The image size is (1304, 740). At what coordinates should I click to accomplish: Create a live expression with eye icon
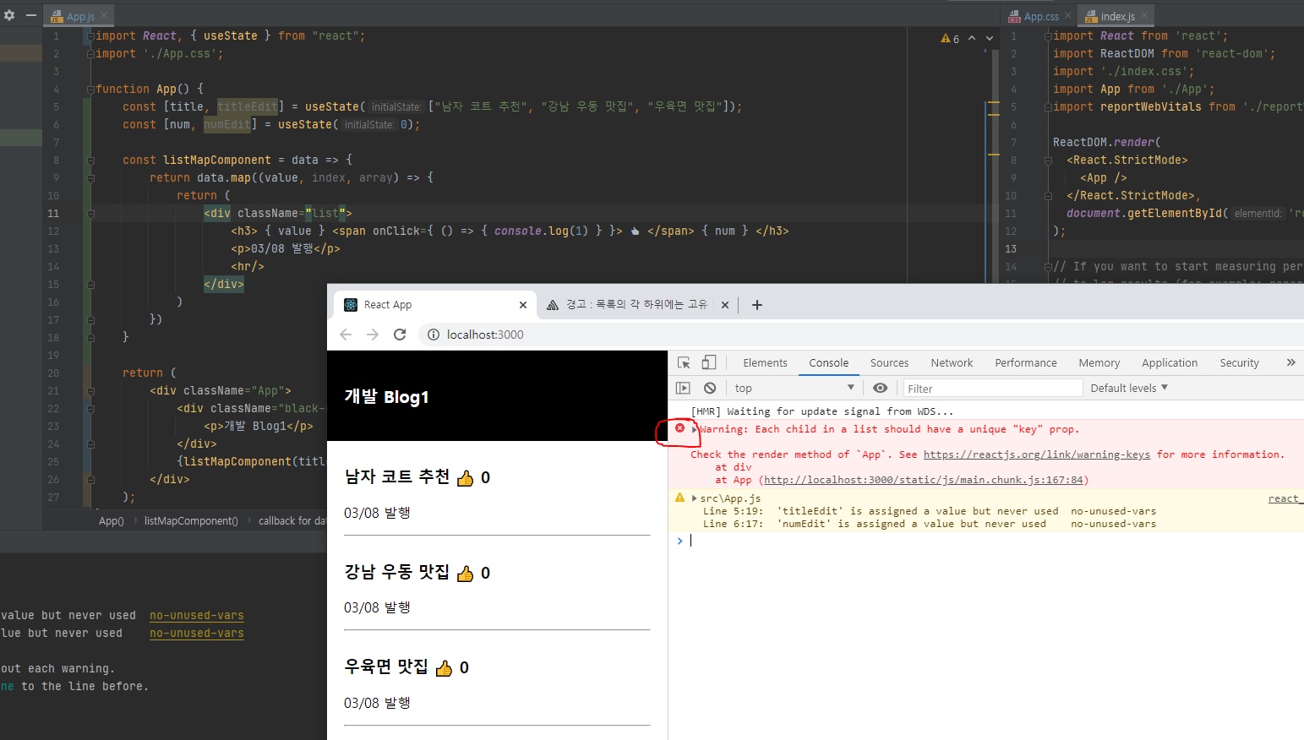point(880,388)
